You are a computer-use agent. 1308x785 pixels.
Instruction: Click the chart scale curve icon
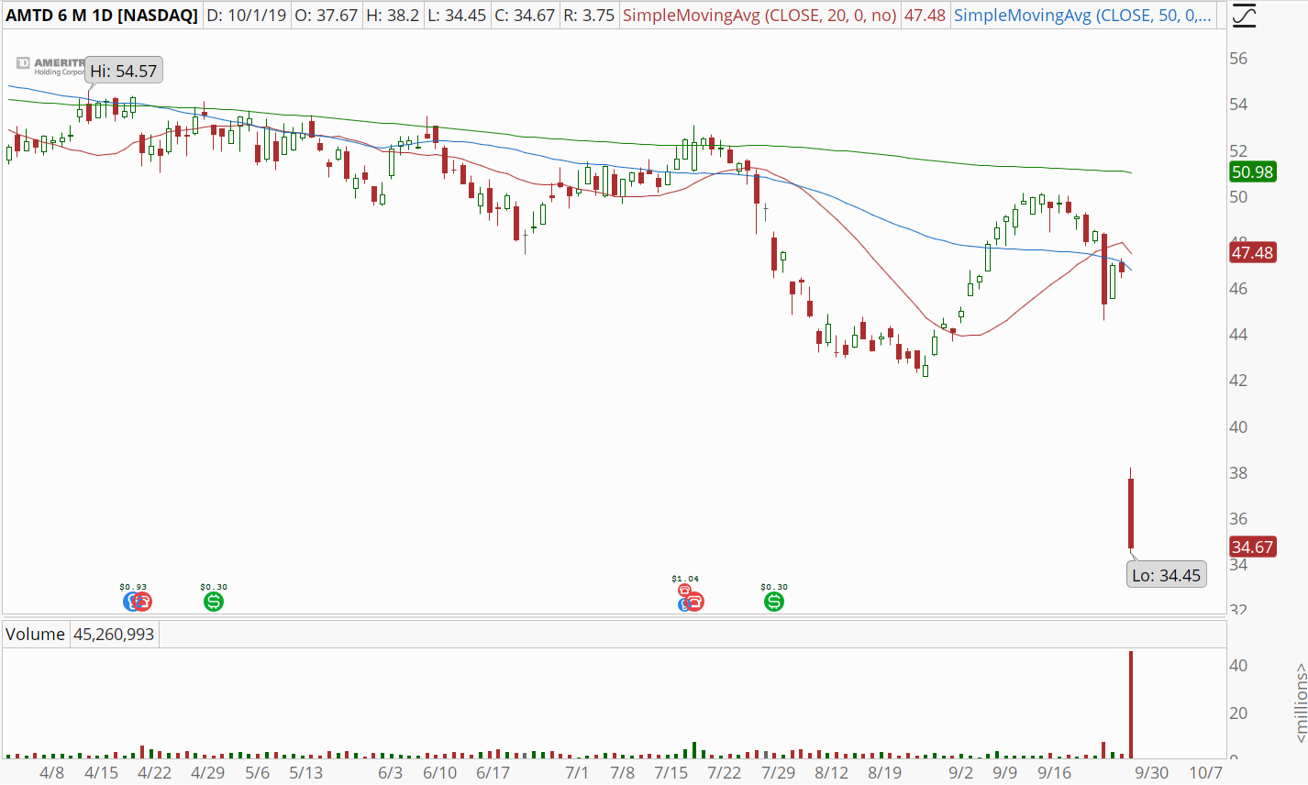(x=1244, y=15)
